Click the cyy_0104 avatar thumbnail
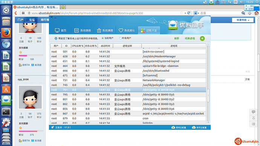The height and width of the screenshot is (146, 260). click(30, 97)
